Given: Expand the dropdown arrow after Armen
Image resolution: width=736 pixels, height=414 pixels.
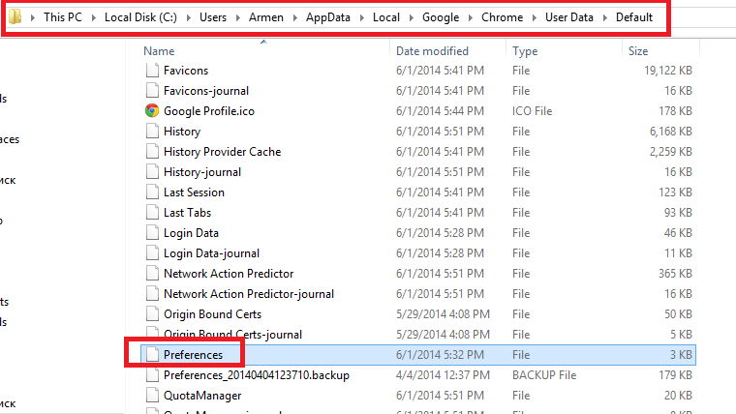Looking at the screenshot, I should pyautogui.click(x=294, y=17).
